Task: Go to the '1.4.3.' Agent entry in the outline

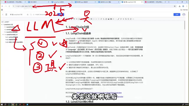Action: pos(14,42)
